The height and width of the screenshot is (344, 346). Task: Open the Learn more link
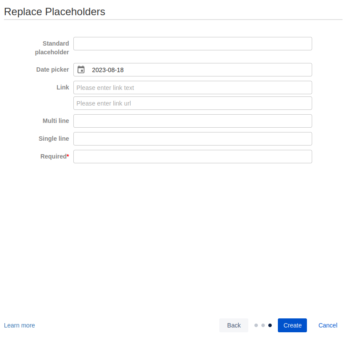(x=20, y=325)
